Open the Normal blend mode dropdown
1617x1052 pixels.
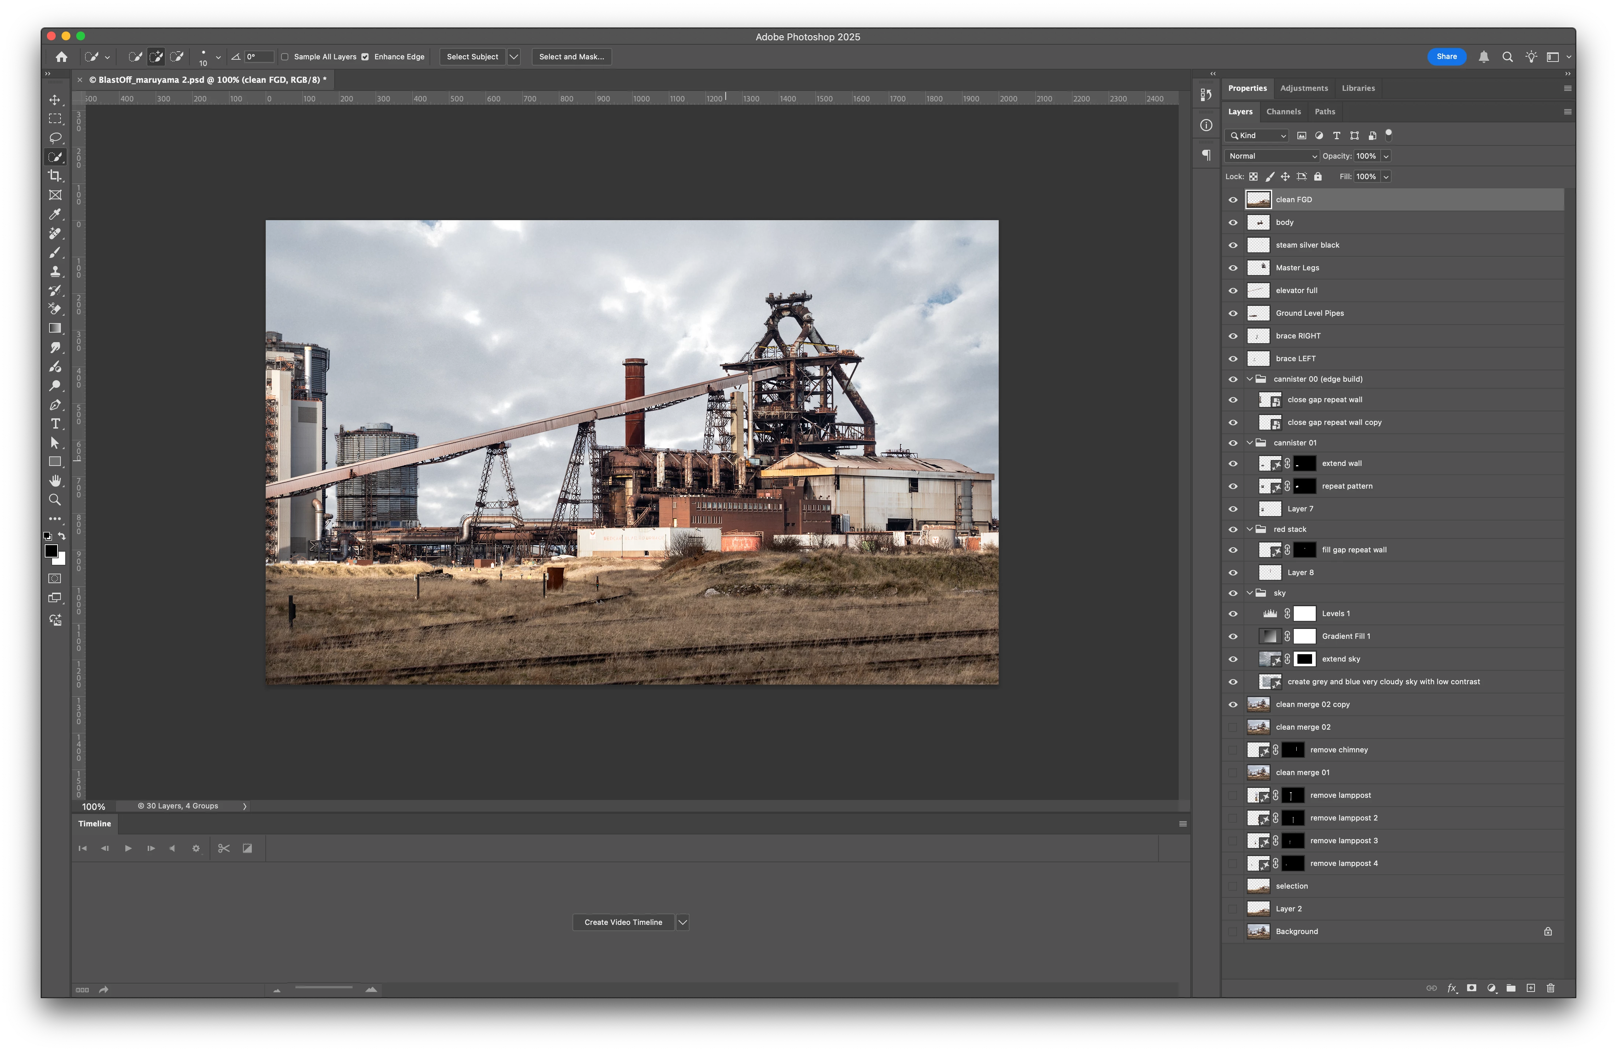(x=1272, y=156)
